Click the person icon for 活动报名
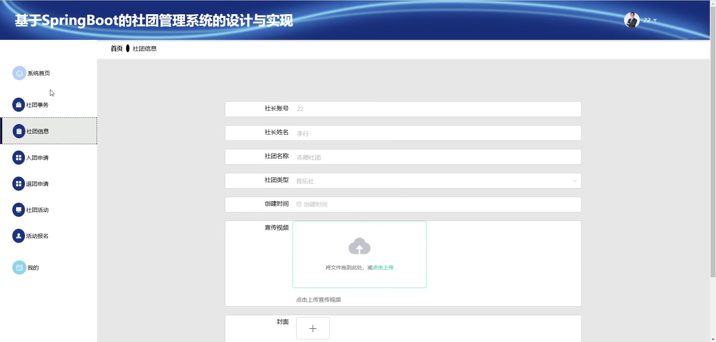716x342 pixels. pyautogui.click(x=19, y=236)
